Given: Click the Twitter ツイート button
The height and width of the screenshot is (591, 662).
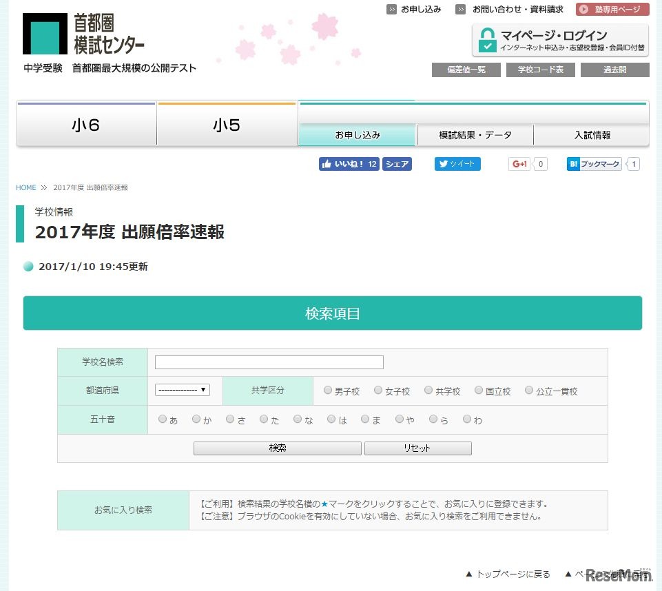Looking at the screenshot, I should point(457,164).
